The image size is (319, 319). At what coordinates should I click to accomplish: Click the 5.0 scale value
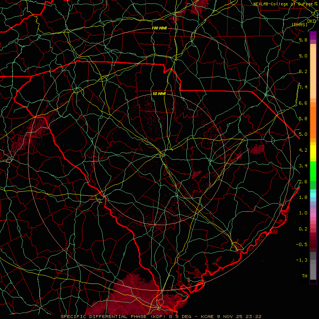tap(303, 134)
